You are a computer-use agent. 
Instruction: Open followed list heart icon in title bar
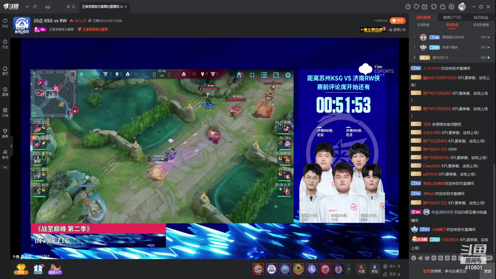(x=416, y=7)
